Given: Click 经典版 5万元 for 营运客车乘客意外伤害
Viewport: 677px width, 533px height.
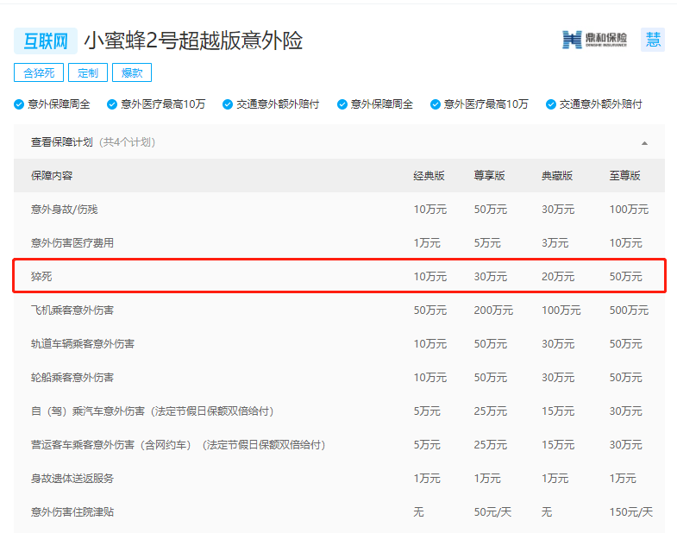Looking at the screenshot, I should (427, 445).
